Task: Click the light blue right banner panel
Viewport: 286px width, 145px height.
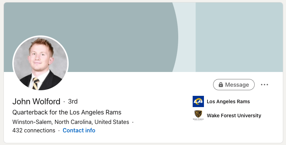Action: pos(240,35)
